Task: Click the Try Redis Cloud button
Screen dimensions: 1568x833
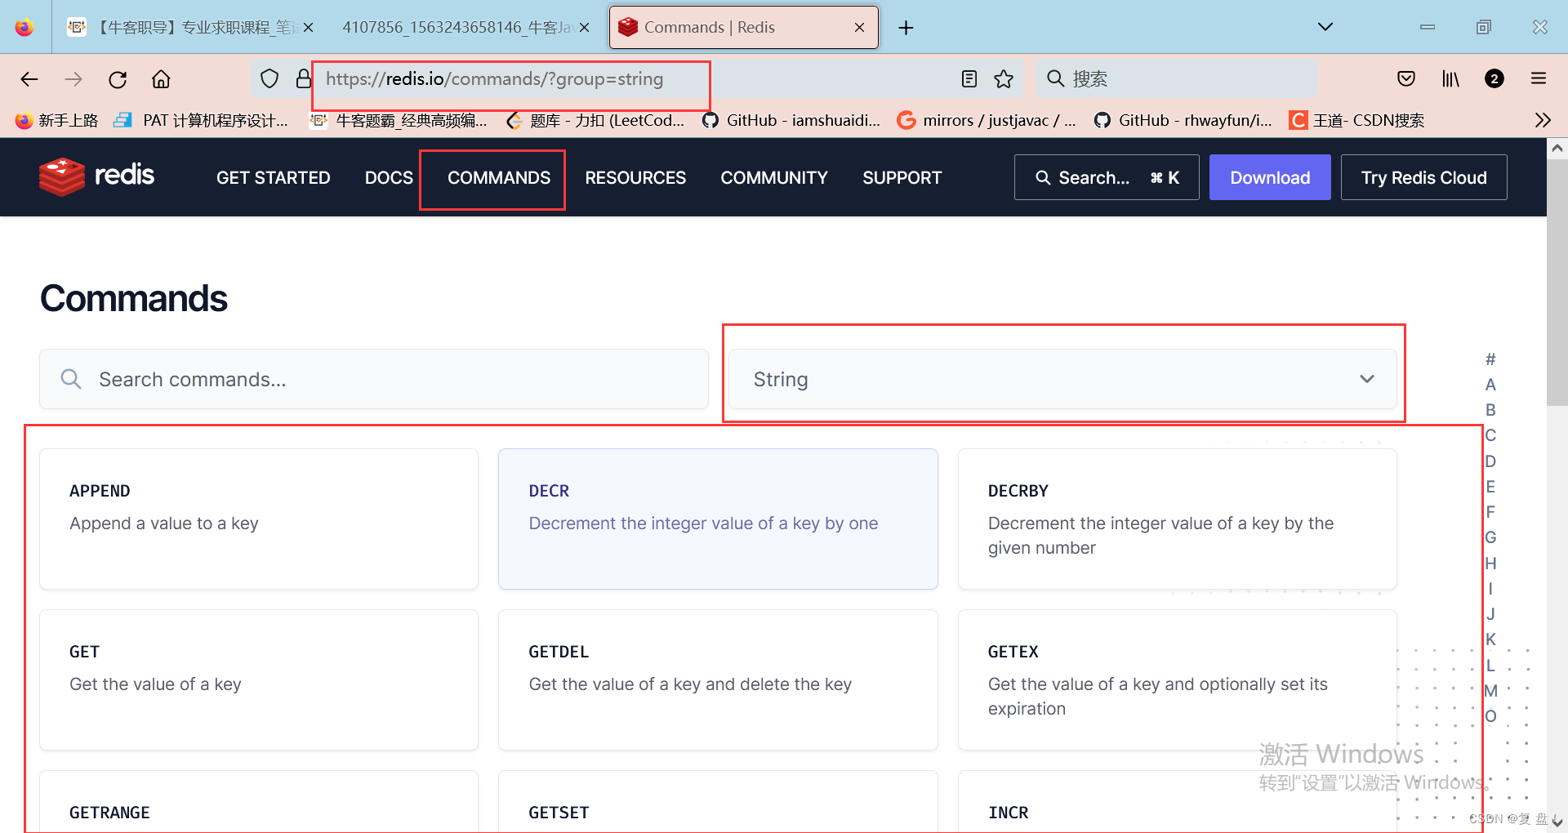Action: click(x=1423, y=177)
